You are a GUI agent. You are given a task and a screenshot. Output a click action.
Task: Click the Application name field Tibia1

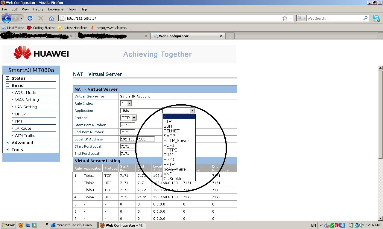point(141,111)
